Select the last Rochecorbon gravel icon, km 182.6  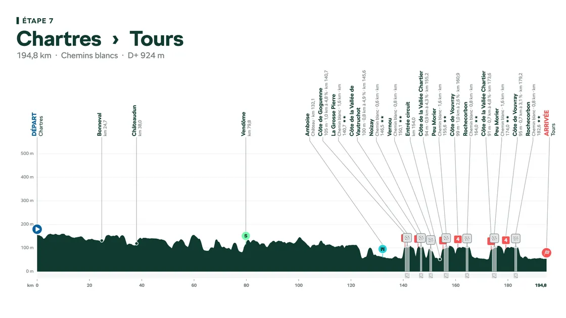pyautogui.click(x=516, y=238)
